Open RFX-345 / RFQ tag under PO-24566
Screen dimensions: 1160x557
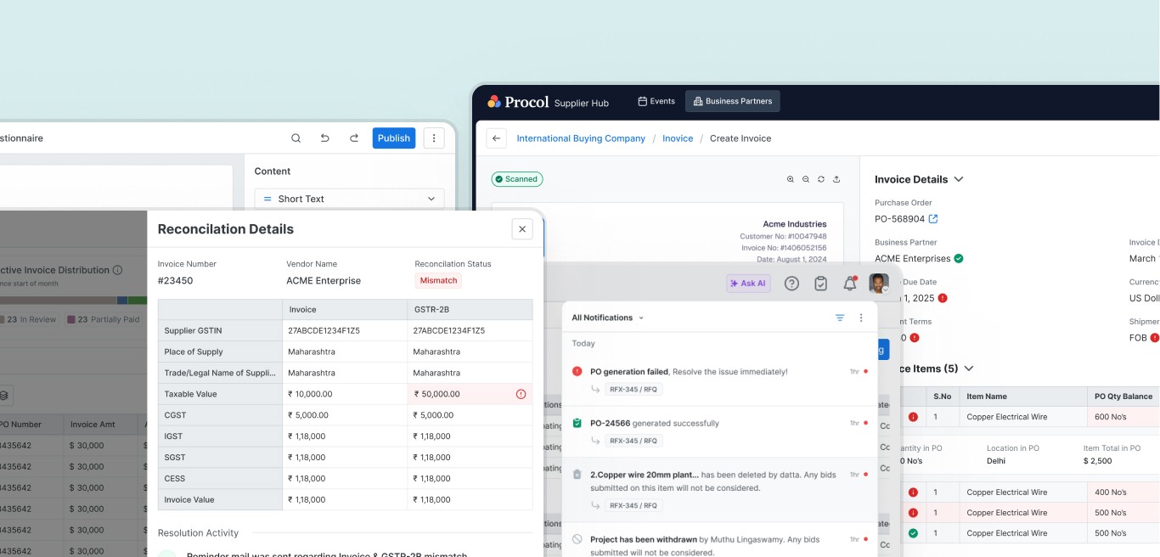coord(633,441)
